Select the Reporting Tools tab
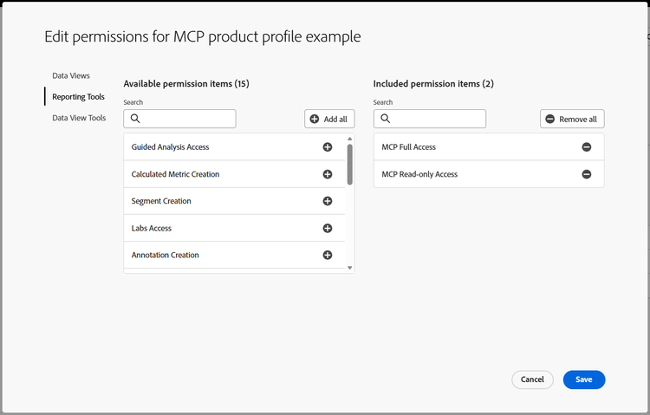650x415 pixels. (x=78, y=96)
